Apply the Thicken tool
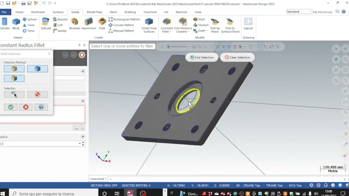This screenshot has height=196, width=349. [x=201, y=25]
